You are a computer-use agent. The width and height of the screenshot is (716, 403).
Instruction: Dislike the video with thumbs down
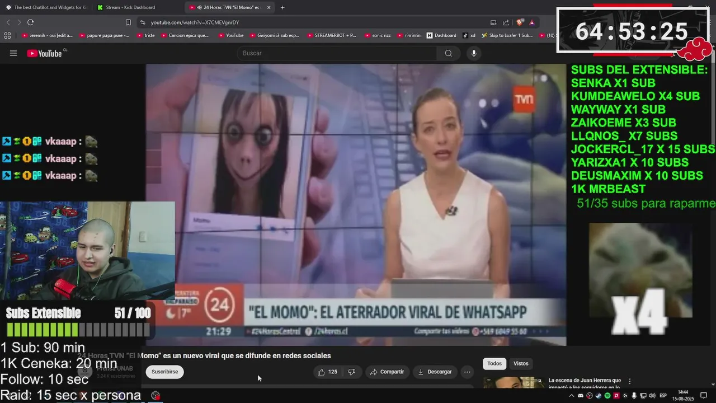pos(352,372)
